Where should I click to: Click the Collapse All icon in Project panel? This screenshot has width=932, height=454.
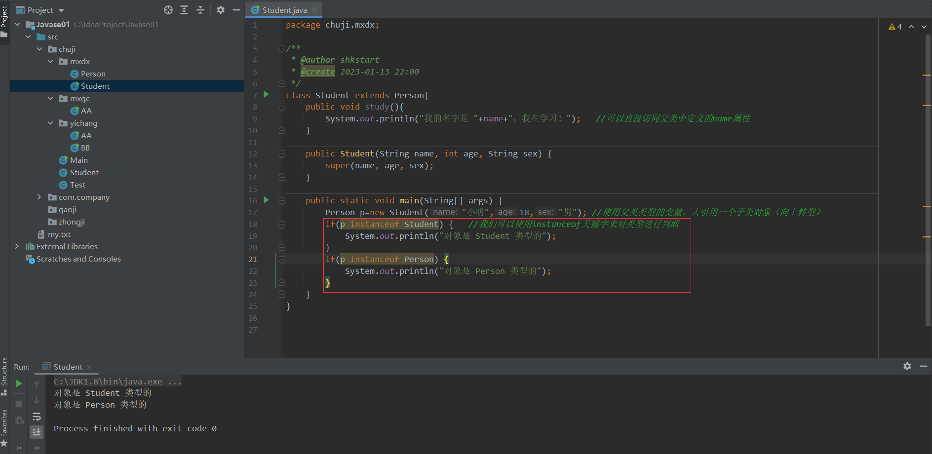pos(200,10)
